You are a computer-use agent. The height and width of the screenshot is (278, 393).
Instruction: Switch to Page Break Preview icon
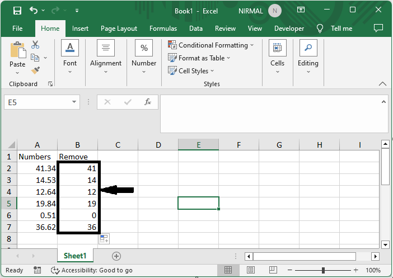point(273,270)
